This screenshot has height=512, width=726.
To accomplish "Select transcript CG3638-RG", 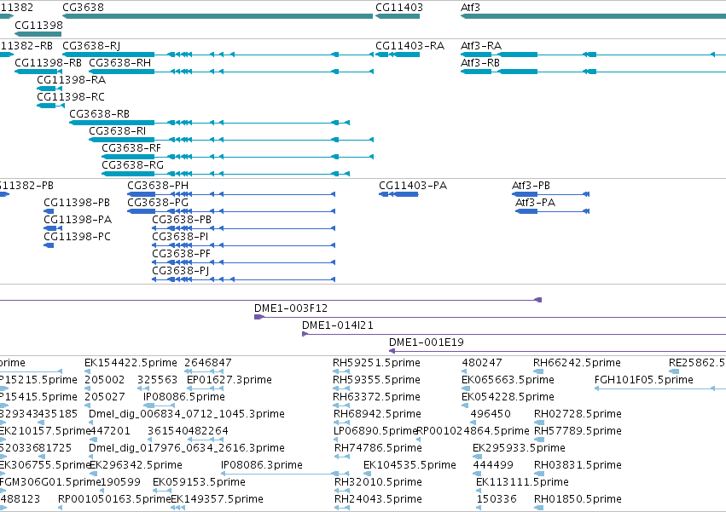I will point(225,174).
